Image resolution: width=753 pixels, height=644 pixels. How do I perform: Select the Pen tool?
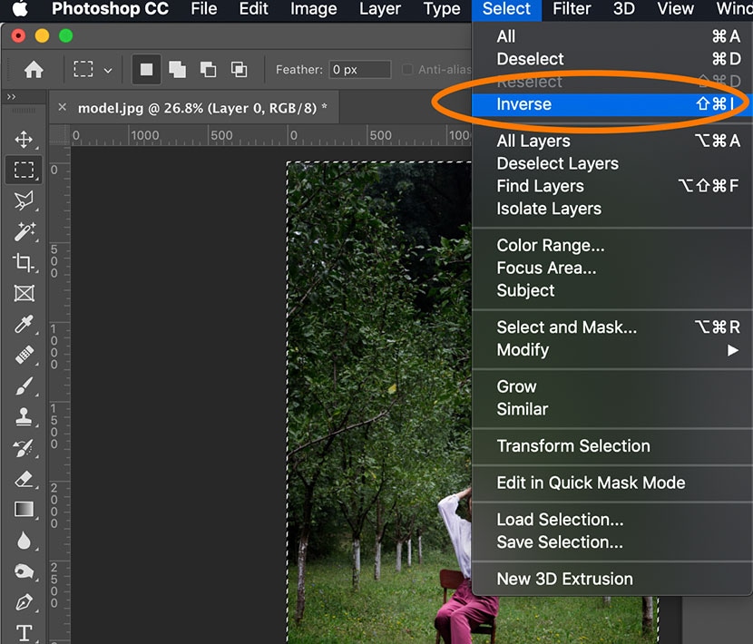click(x=24, y=601)
